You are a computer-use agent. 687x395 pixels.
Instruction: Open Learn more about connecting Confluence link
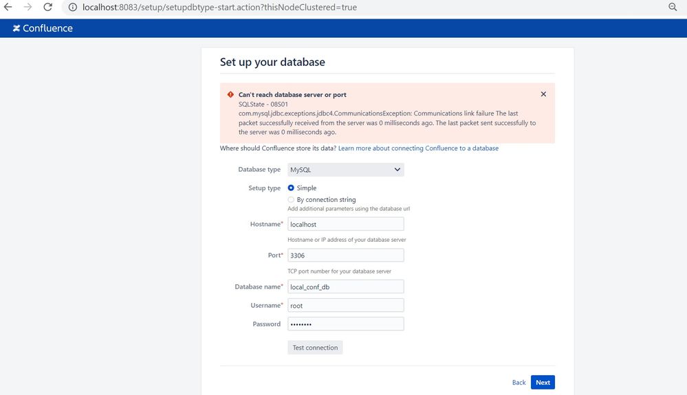[x=418, y=148]
